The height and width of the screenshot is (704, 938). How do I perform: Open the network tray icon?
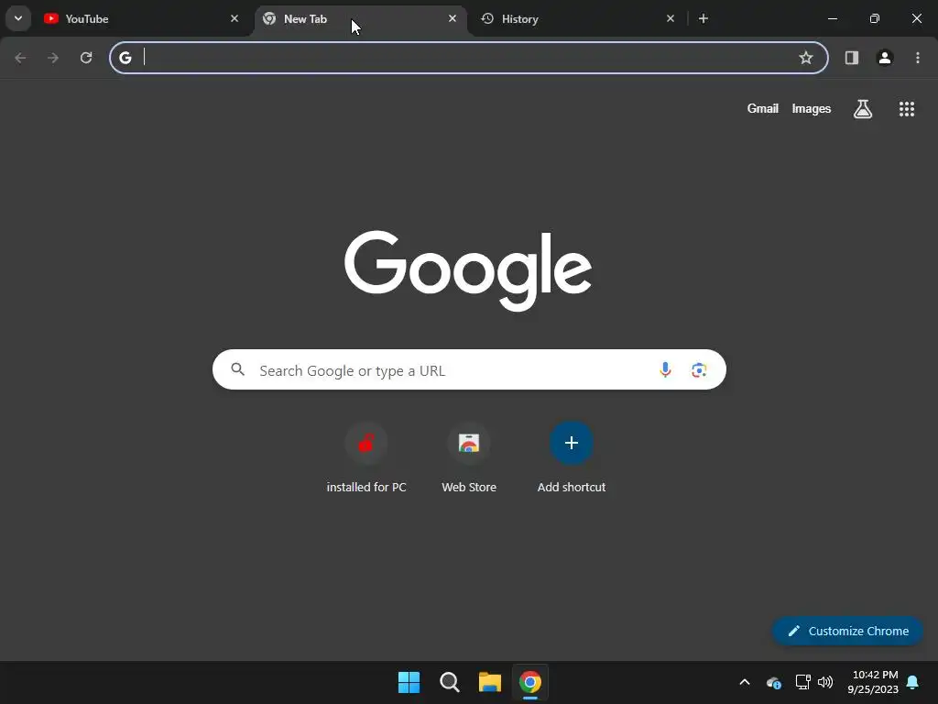click(802, 682)
